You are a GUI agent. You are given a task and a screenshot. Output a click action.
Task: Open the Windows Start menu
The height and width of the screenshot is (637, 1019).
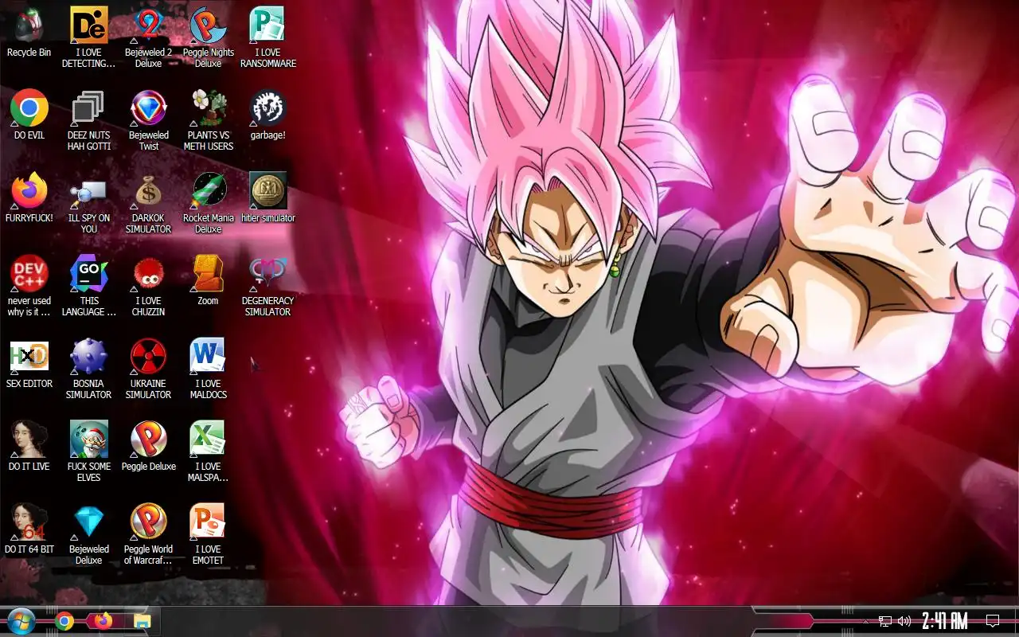pyautogui.click(x=21, y=621)
